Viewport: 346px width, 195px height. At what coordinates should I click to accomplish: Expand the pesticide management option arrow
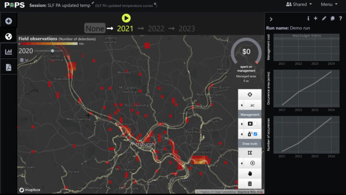click(242, 134)
